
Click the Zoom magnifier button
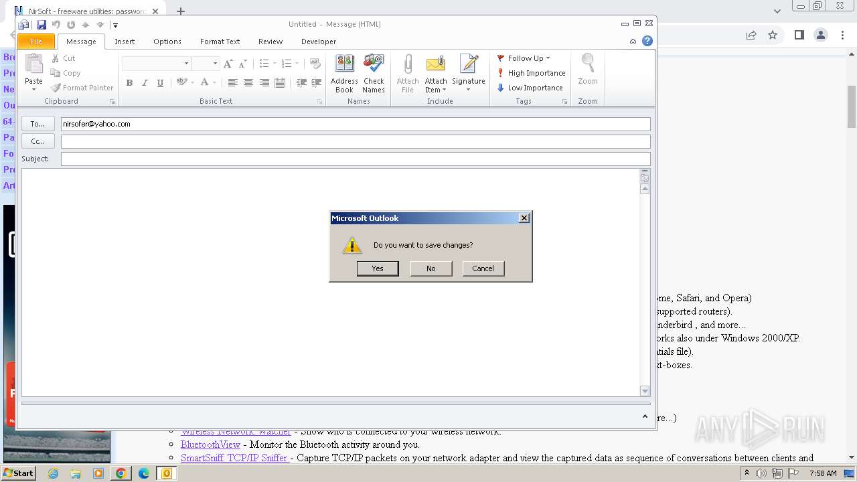588,70
